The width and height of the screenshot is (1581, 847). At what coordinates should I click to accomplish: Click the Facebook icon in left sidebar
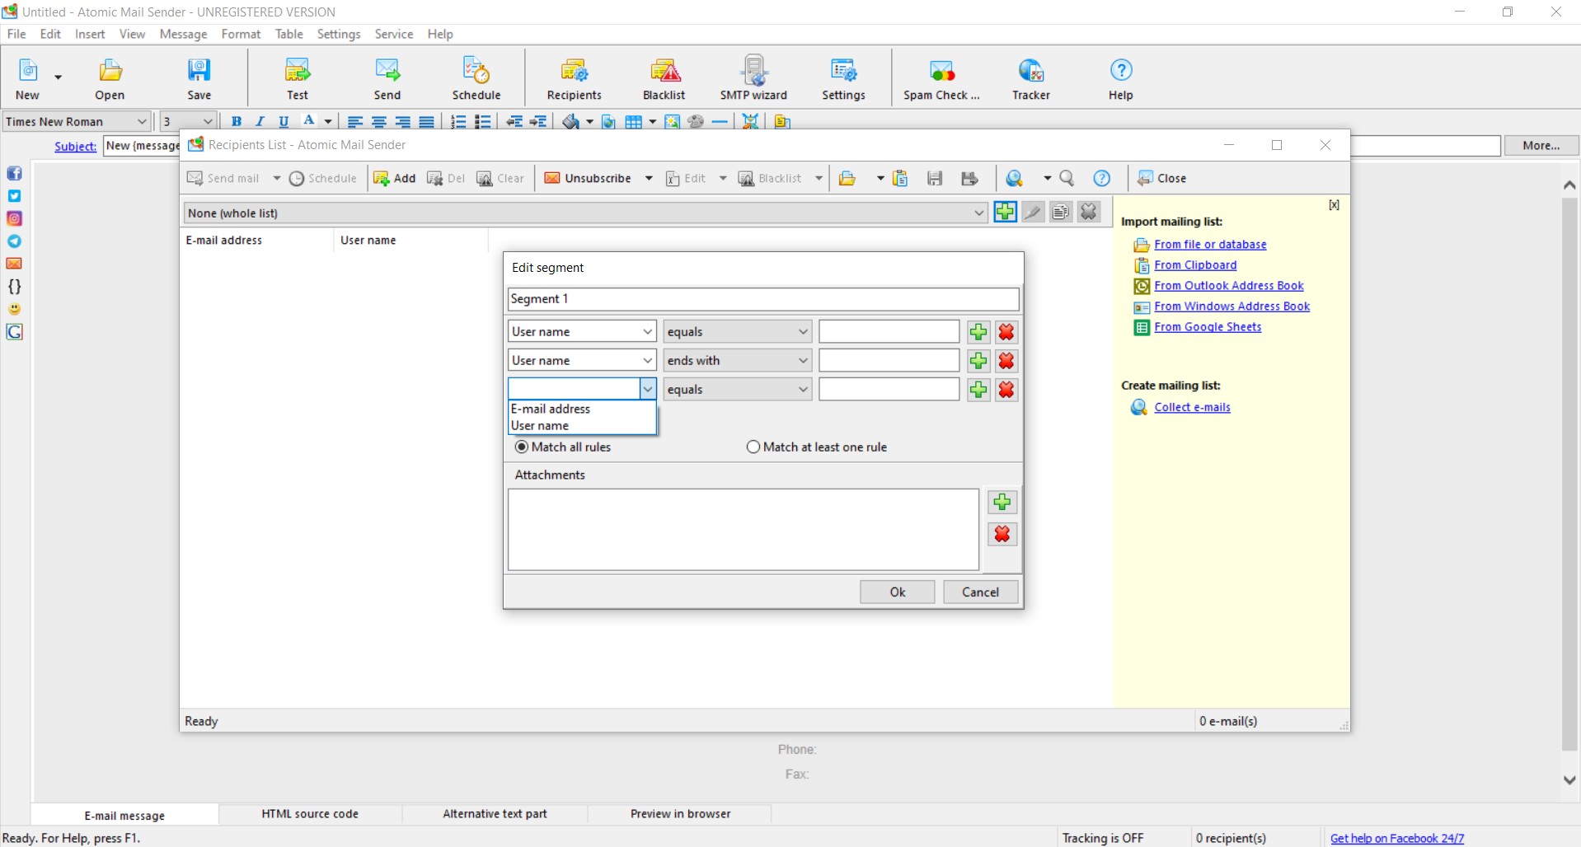click(14, 173)
